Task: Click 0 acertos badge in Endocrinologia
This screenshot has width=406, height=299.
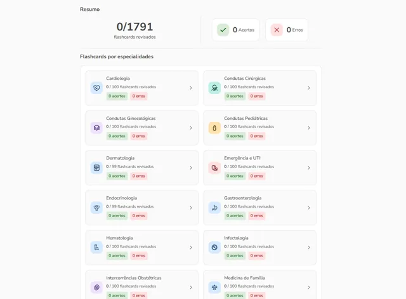Action: pos(117,216)
